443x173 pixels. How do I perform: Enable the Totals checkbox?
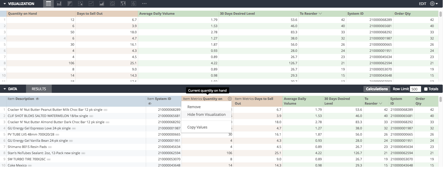pos(426,89)
